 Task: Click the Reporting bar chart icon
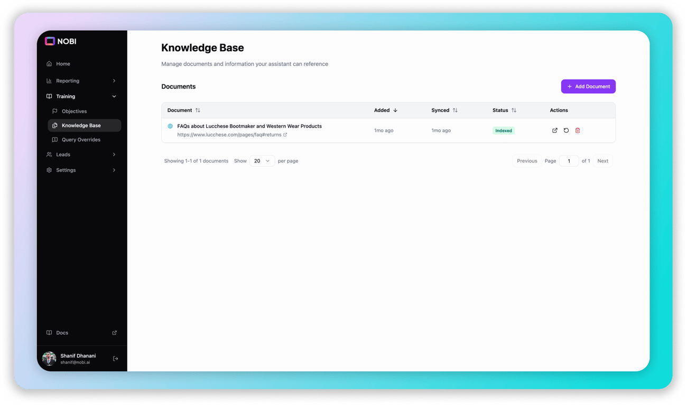[x=49, y=81]
